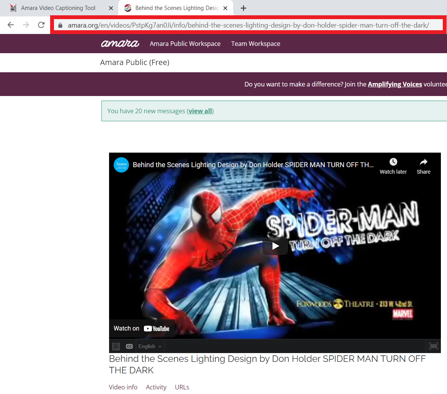Image resolution: width=447 pixels, height=394 pixels.
Task: Select the Video info tab
Action: click(123, 387)
